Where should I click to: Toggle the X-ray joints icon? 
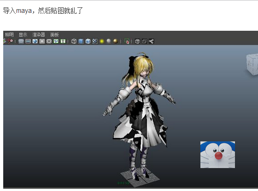[152, 41]
